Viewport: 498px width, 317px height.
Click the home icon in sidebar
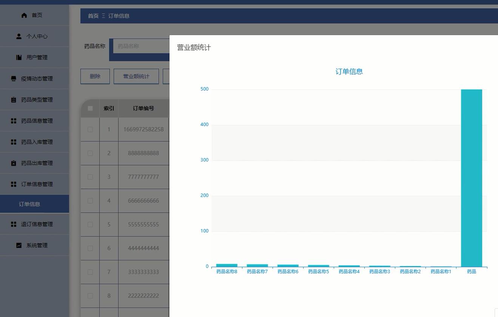[x=24, y=15]
